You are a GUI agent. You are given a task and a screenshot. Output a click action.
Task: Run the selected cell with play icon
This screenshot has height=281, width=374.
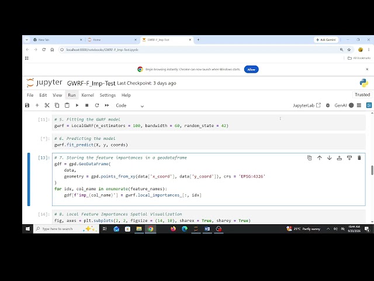pyautogui.click(x=77, y=105)
